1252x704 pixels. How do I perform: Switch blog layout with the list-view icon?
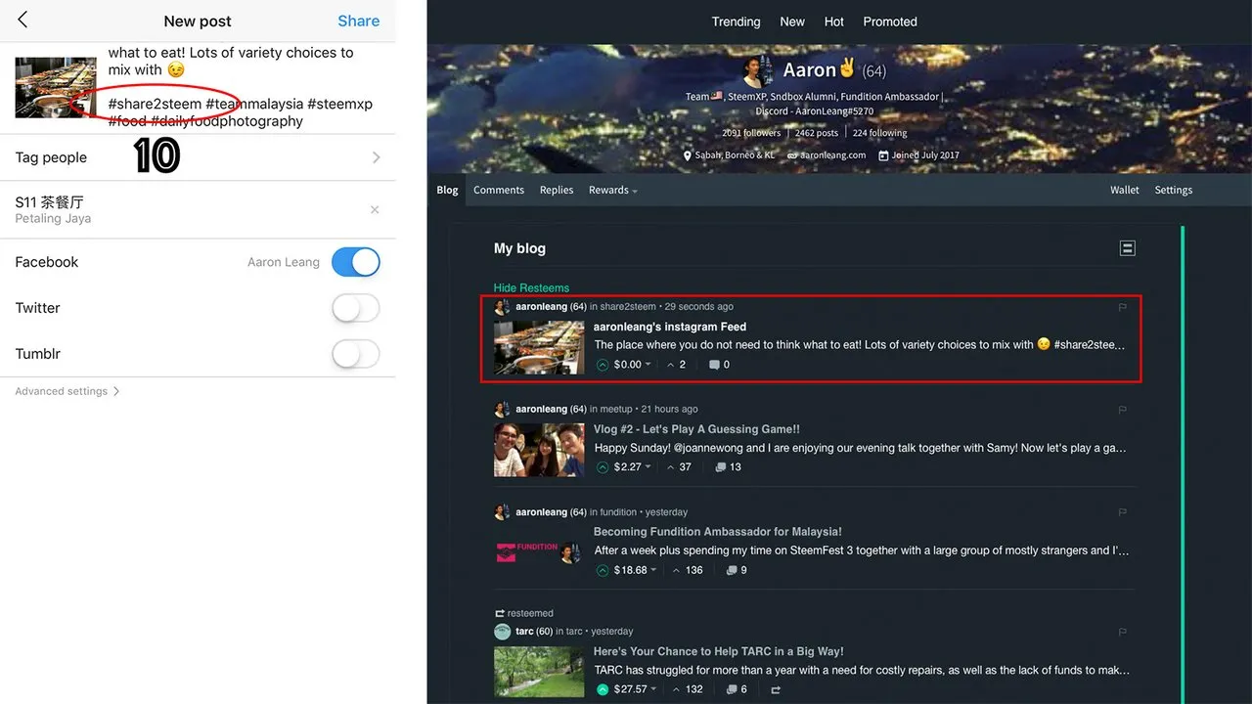point(1127,248)
